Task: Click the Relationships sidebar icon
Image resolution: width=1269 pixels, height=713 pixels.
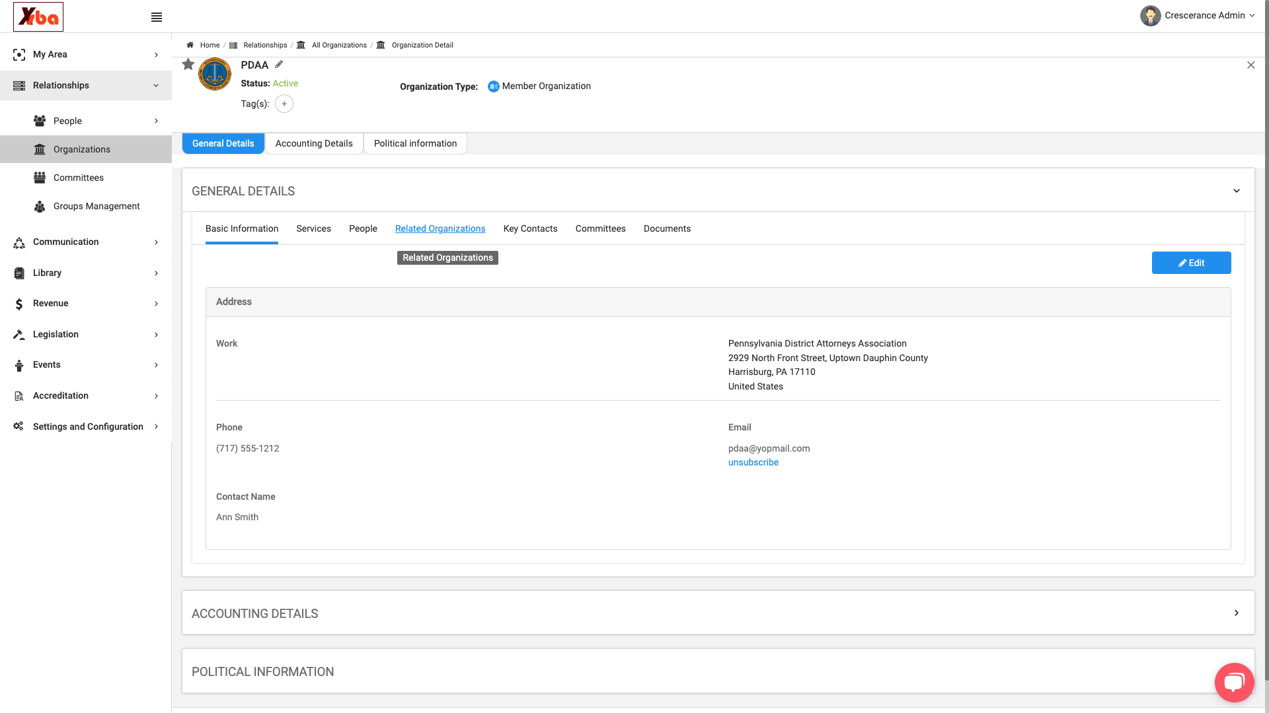Action: tap(19, 86)
